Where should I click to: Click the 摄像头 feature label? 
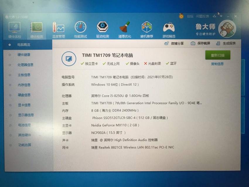point(134,64)
